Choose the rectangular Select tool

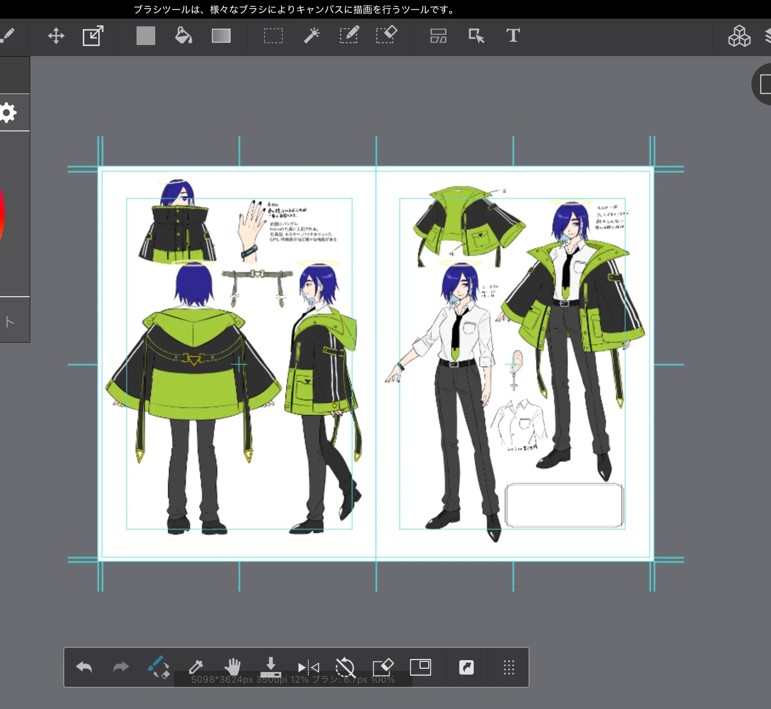[273, 36]
